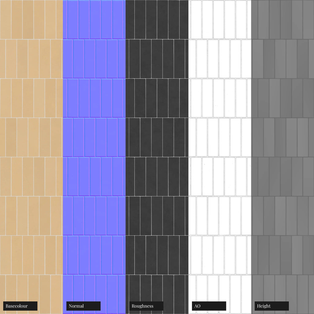The height and width of the screenshot is (314, 314).
Task: Click the Basecolour label
Action: pos(20,306)
